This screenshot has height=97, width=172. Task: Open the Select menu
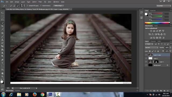(34, 2)
